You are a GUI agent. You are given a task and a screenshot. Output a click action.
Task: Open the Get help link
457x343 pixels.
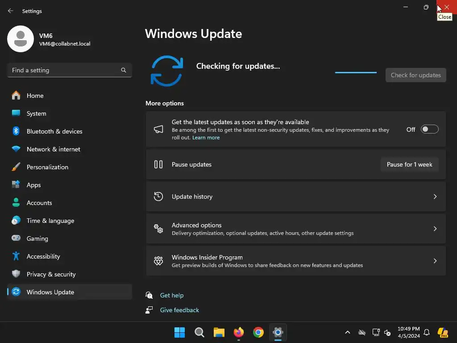pos(172,295)
